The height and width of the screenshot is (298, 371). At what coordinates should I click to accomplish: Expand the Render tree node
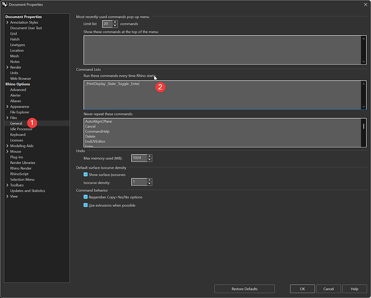7,67
